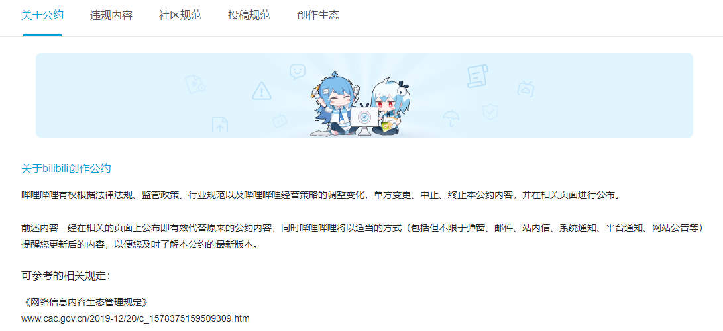Screen dimensions: 723x331
Task: Go to the 投稿规范 tab
Action: pos(249,15)
